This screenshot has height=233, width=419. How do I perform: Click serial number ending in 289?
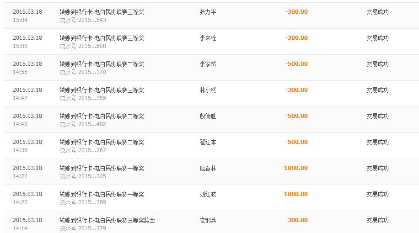tap(83, 202)
